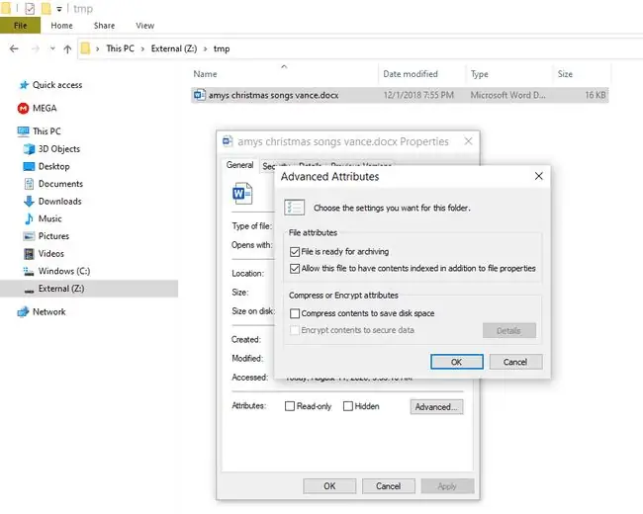This screenshot has height=514, width=643.
Task: Click the 12/1/2018 7:55 PM date cell
Action: (x=418, y=95)
